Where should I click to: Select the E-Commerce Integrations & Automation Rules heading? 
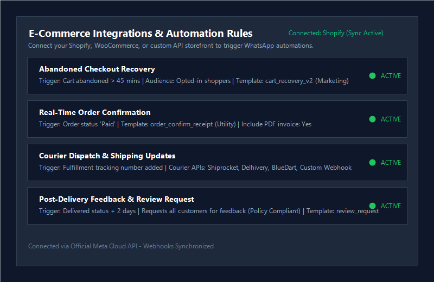141,34
